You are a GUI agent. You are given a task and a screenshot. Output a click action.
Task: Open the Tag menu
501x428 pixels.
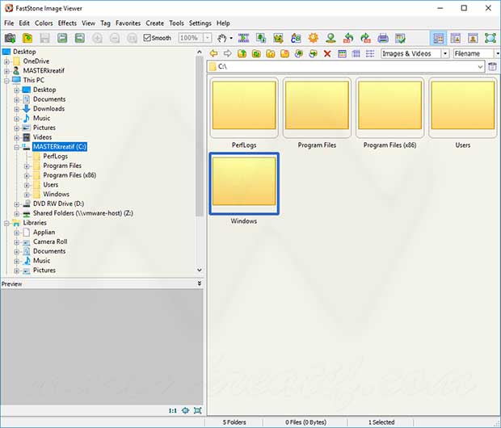105,23
